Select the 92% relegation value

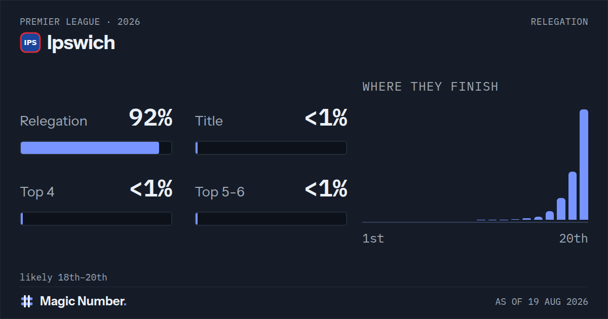point(150,118)
